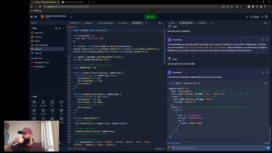Open right pane overflow menu
Image resolution: width=272 pixels, height=153 pixels.
click(x=269, y=23)
